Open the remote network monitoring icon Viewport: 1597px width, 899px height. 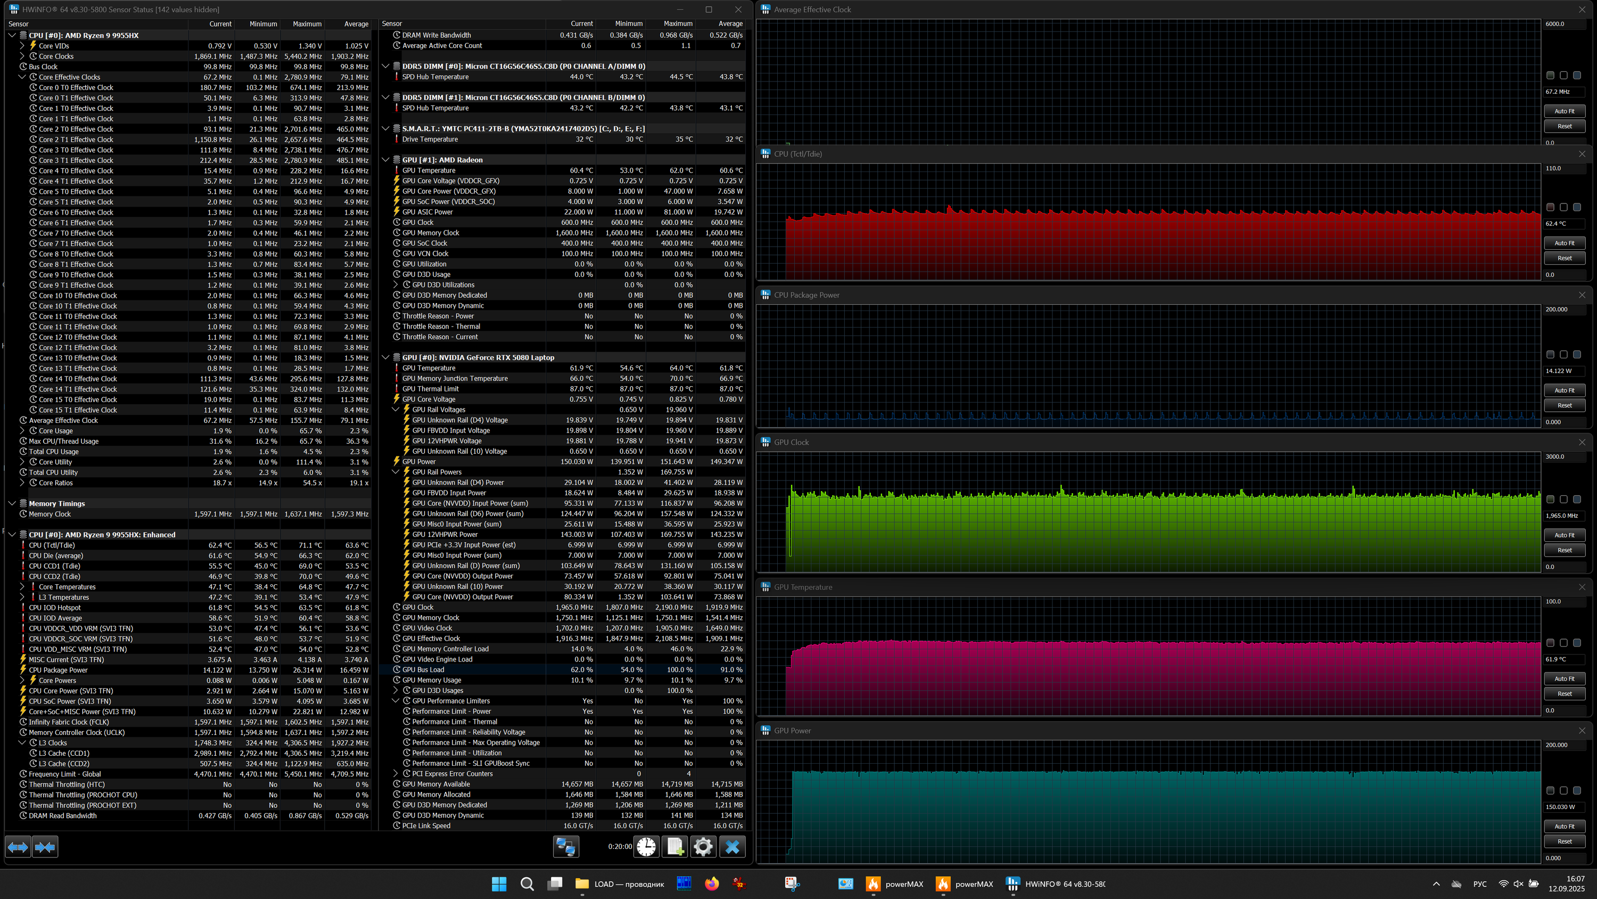565,847
